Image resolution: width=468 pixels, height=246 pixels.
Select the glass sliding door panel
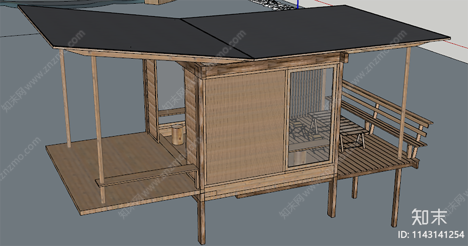click(311, 117)
